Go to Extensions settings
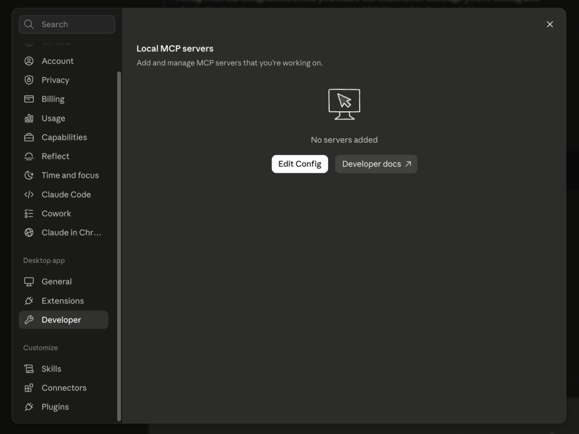579x434 pixels. click(x=63, y=301)
